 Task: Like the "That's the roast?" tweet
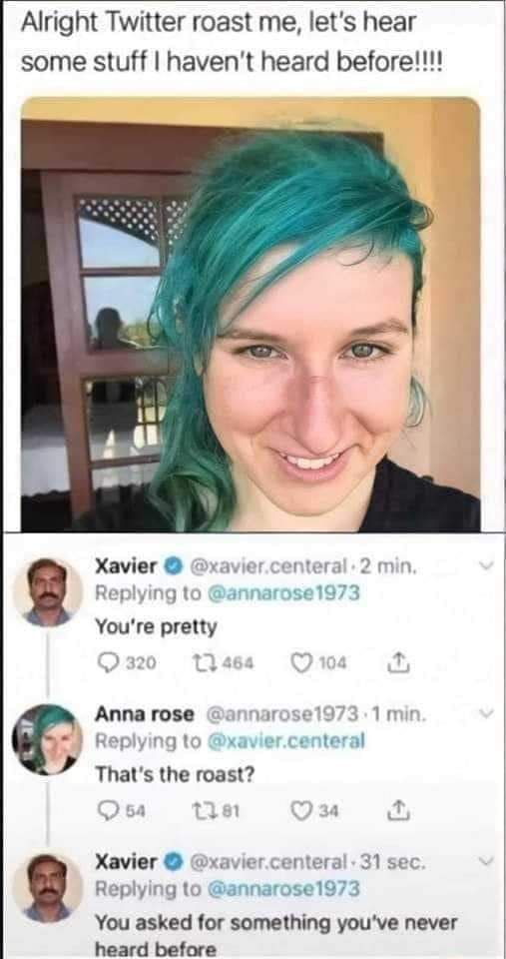(298, 811)
